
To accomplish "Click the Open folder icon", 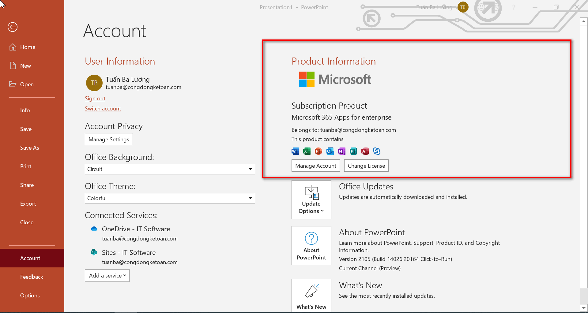I will coord(13,84).
